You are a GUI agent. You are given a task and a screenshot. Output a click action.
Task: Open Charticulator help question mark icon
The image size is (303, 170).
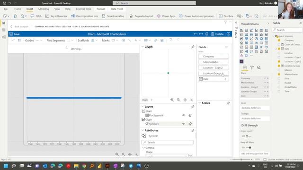point(228,34)
